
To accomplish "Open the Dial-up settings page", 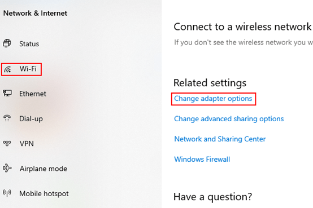I will pyautogui.click(x=31, y=119).
